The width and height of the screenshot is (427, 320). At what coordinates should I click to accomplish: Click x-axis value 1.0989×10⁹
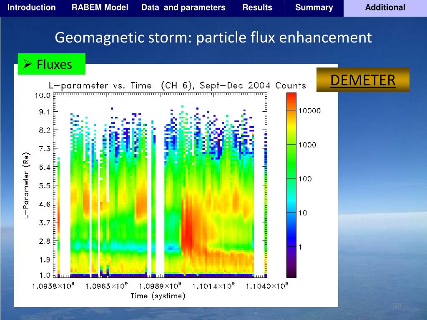160,286
